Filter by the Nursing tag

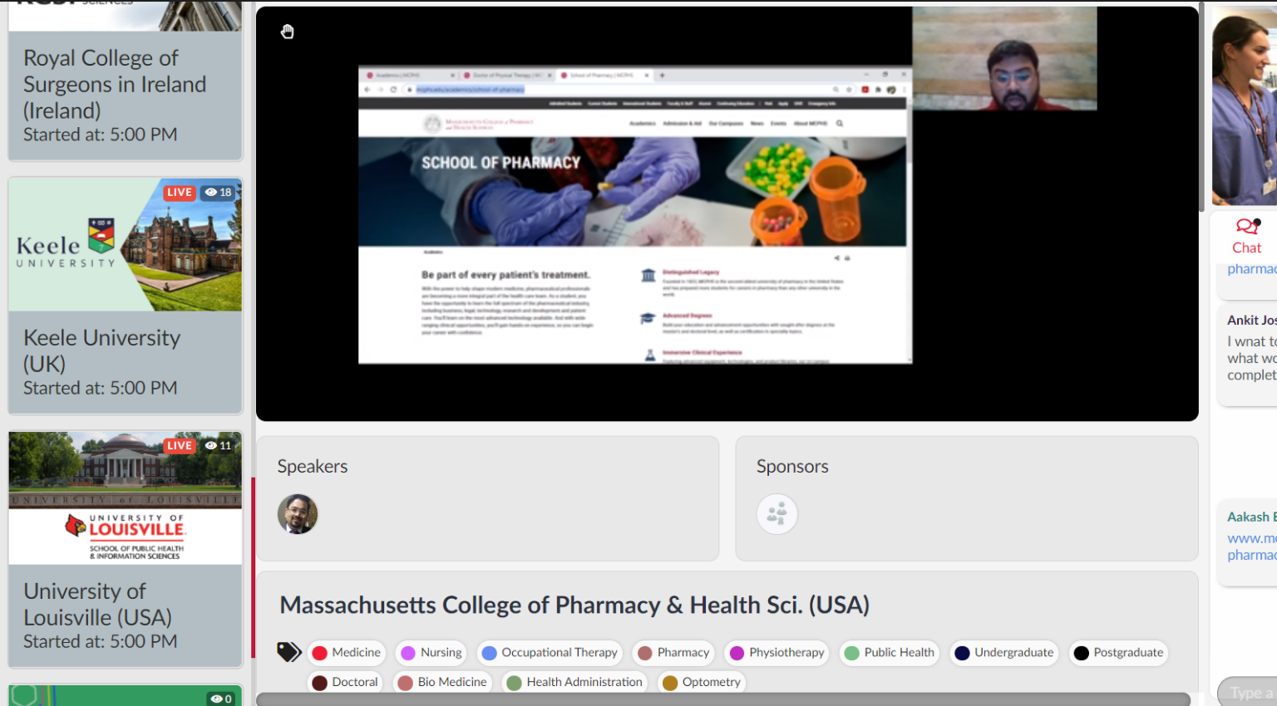431,653
